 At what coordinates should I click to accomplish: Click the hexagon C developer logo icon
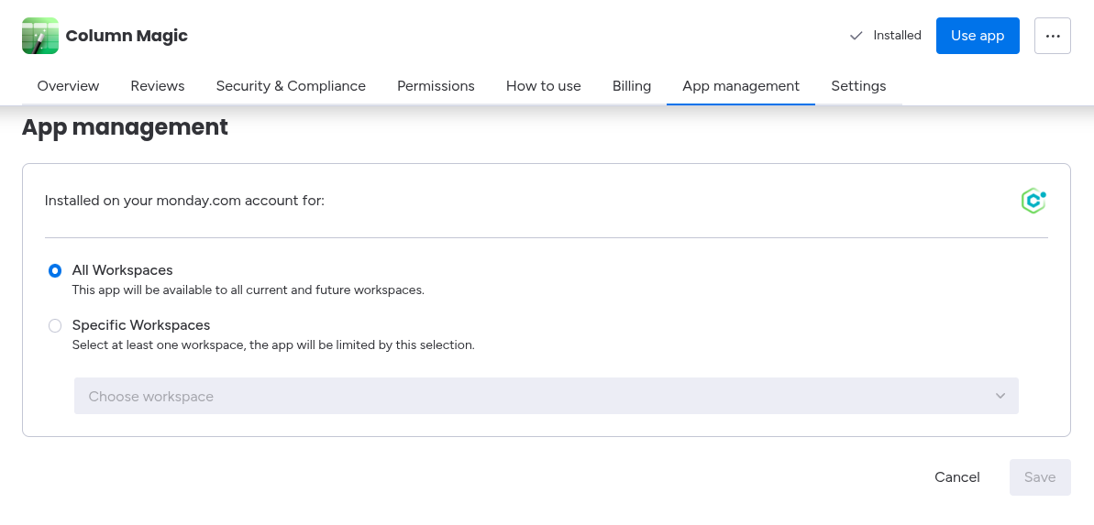point(1033,201)
